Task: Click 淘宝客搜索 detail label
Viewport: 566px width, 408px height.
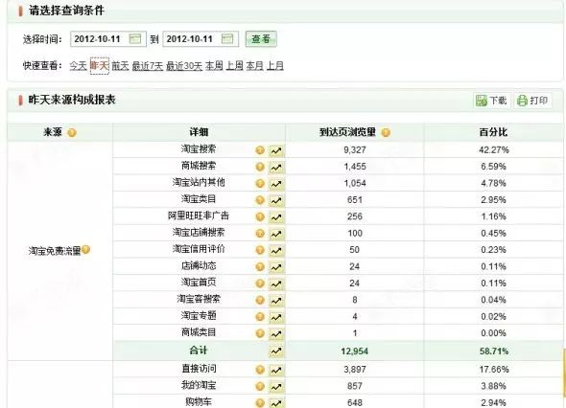Action: click(199, 299)
